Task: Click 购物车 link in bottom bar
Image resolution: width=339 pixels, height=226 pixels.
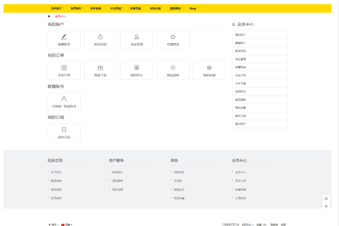Action: [274, 225]
